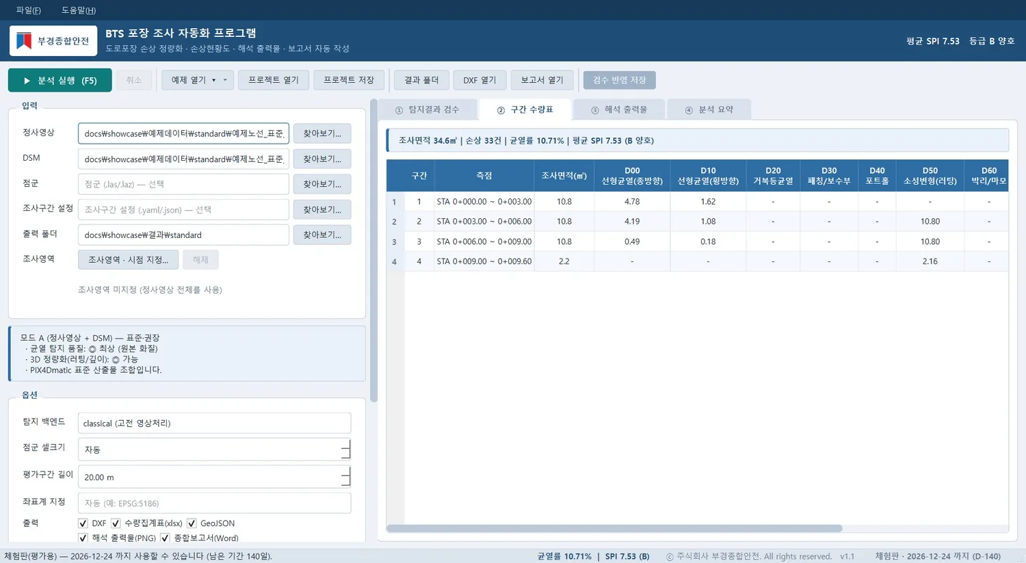
Task: Click 찾아보기 beside the 출력 폴더 field
Action: tap(322, 235)
